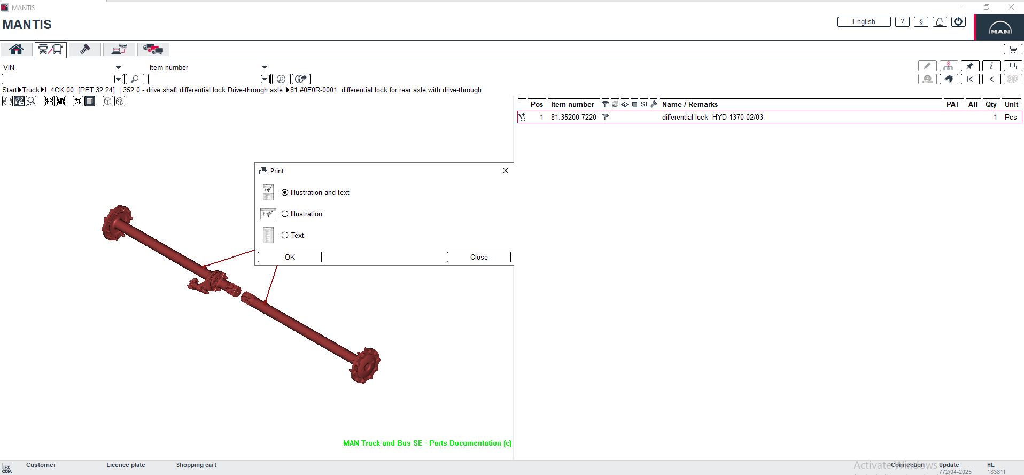
Task: Change language via English button
Action: [x=864, y=22]
